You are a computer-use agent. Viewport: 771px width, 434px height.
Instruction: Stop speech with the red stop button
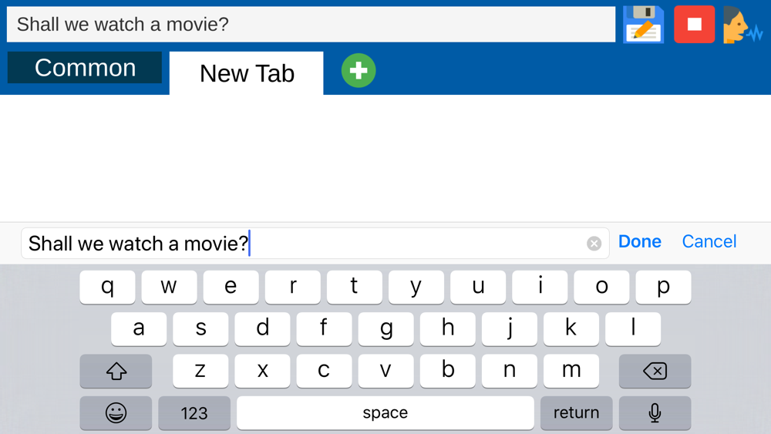(x=695, y=25)
